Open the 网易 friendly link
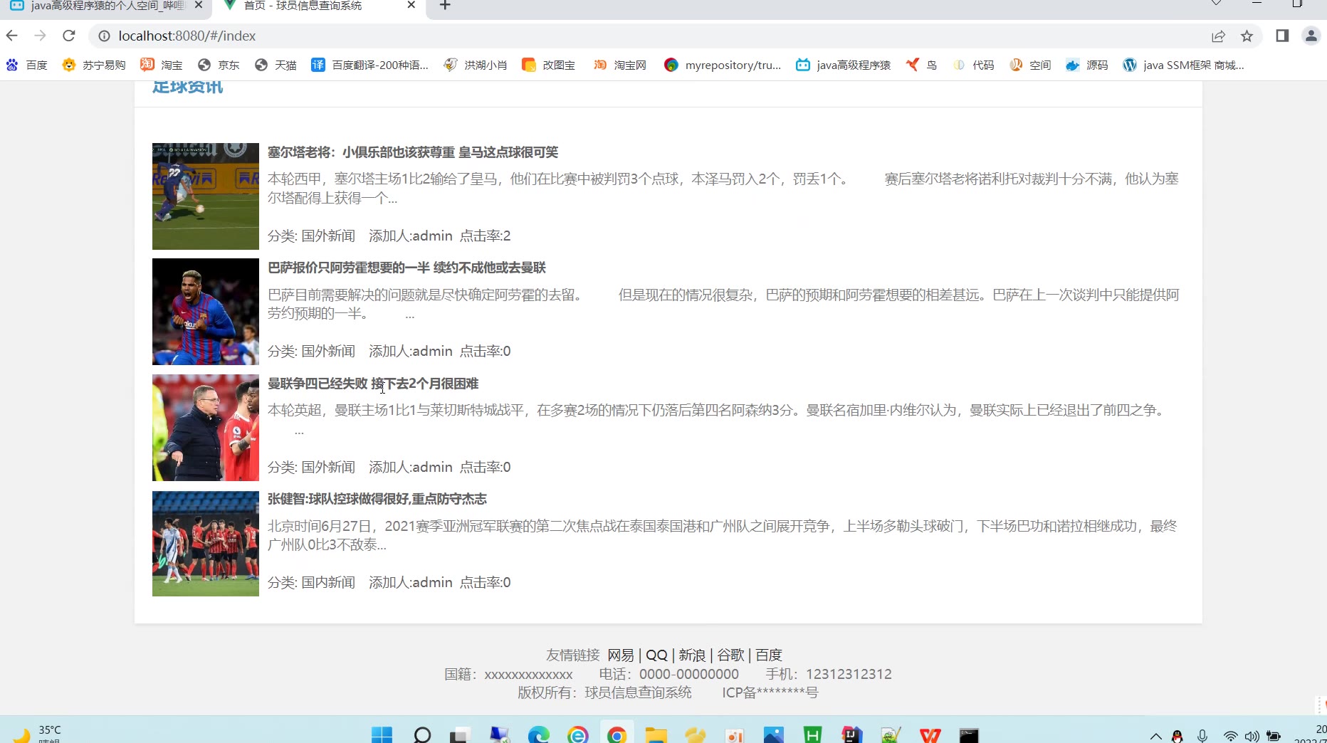 pos(621,655)
